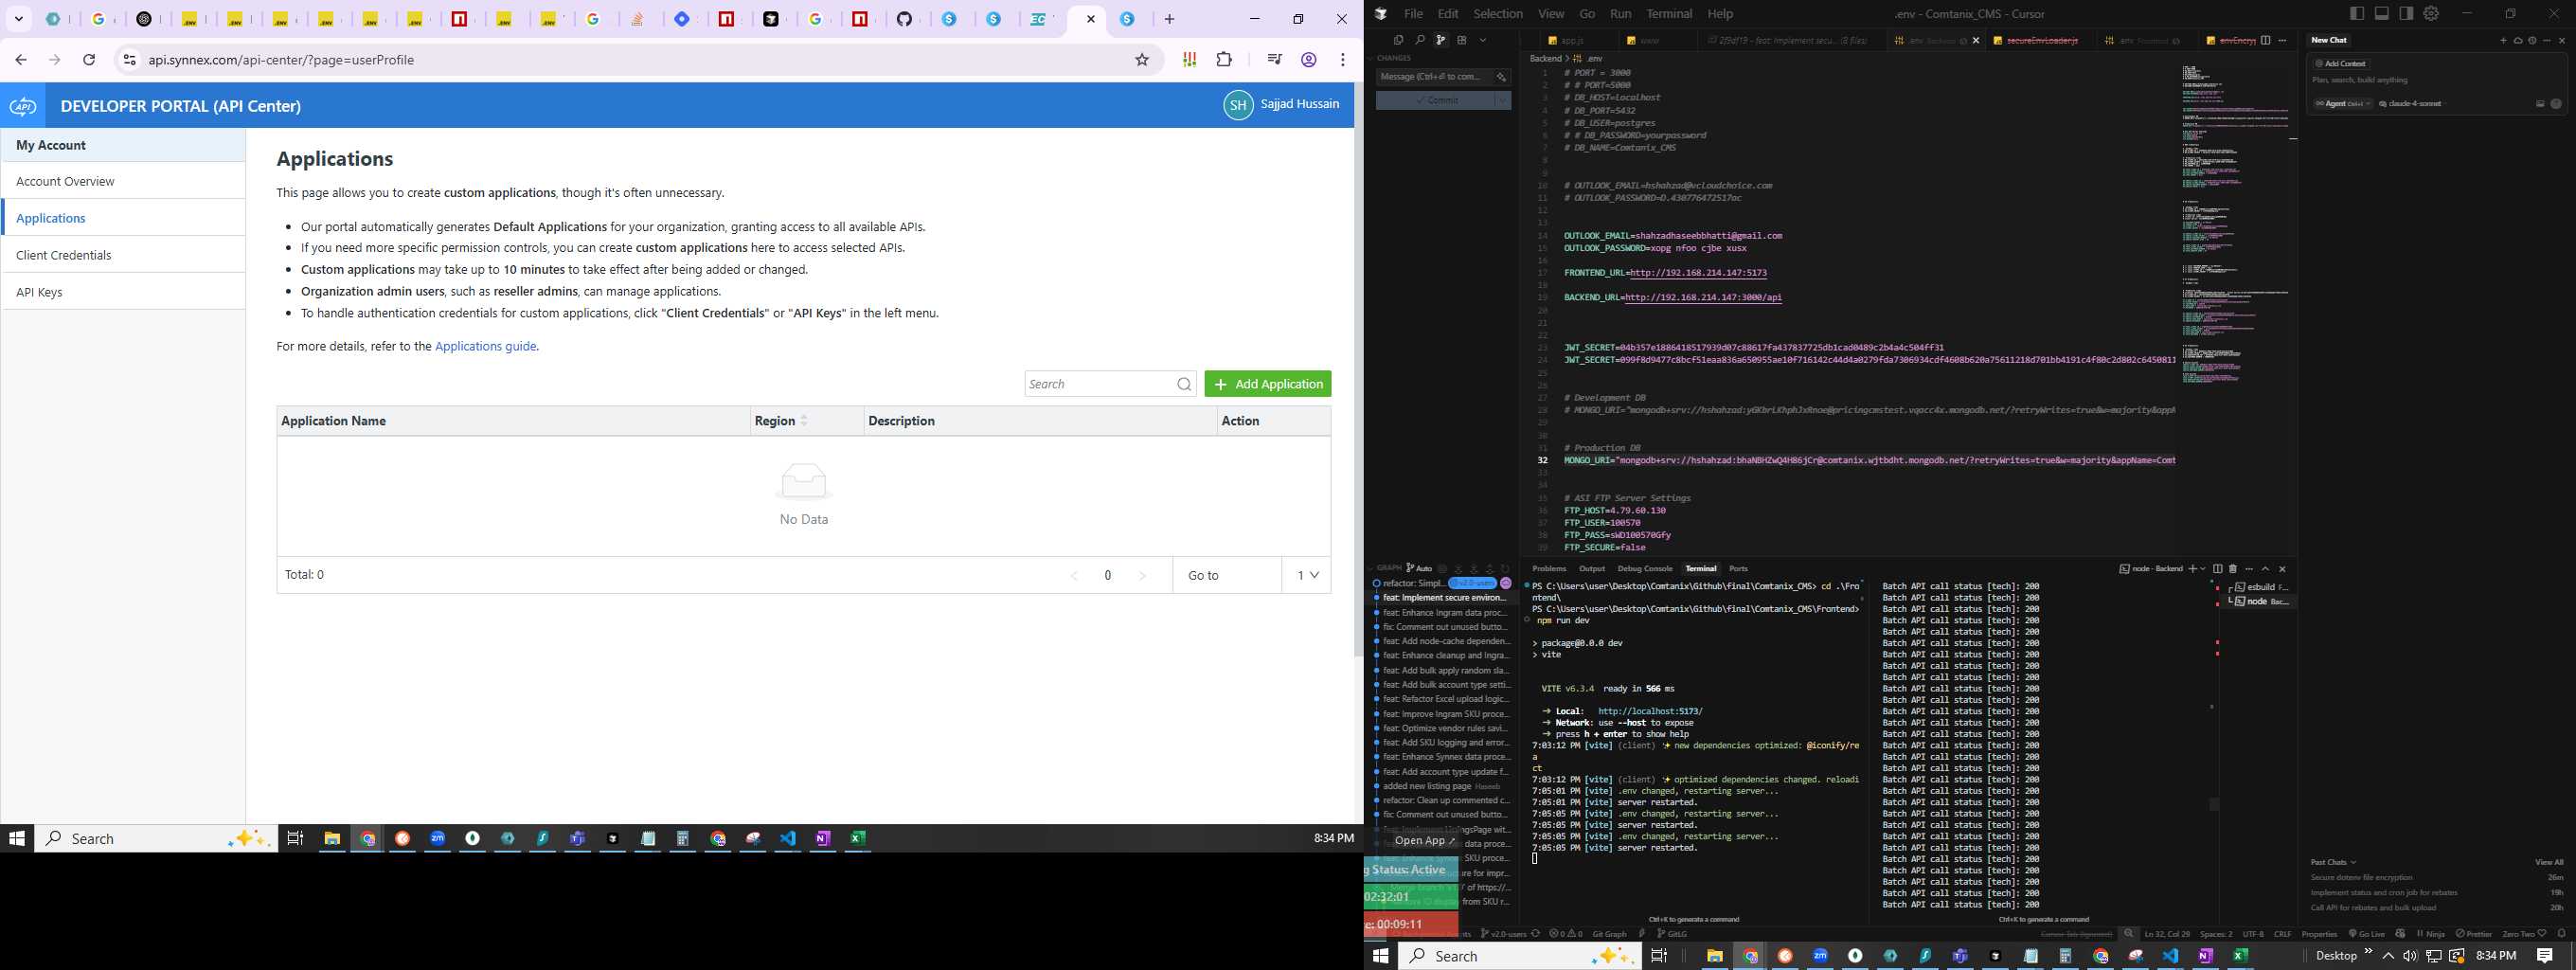The height and width of the screenshot is (970, 2576).
Task: Open the Selection menu in Cursor
Action: pos(1498,14)
